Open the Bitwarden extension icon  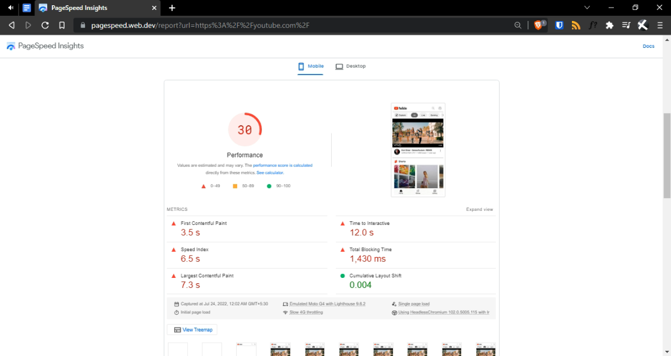(x=559, y=25)
